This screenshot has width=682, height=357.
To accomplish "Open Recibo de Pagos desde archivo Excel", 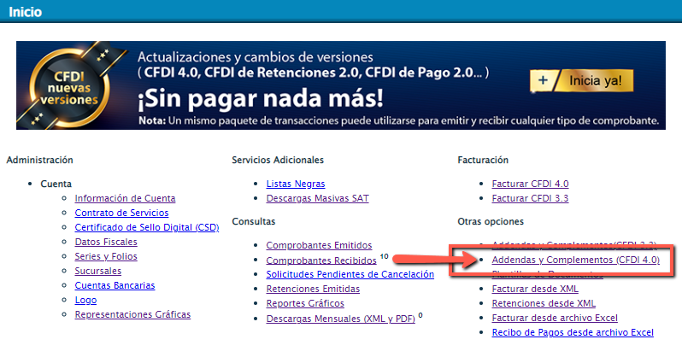I will [573, 332].
